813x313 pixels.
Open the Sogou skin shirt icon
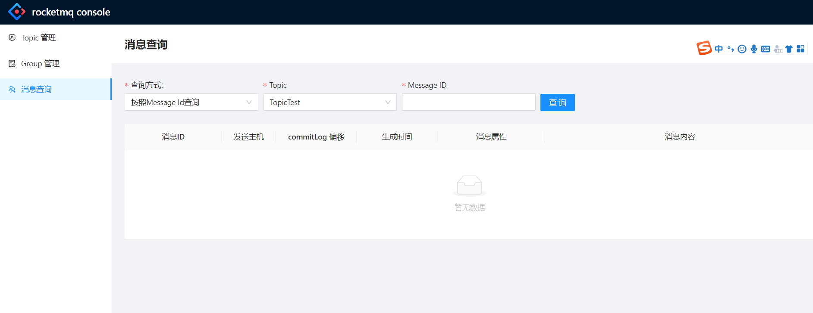[789, 49]
